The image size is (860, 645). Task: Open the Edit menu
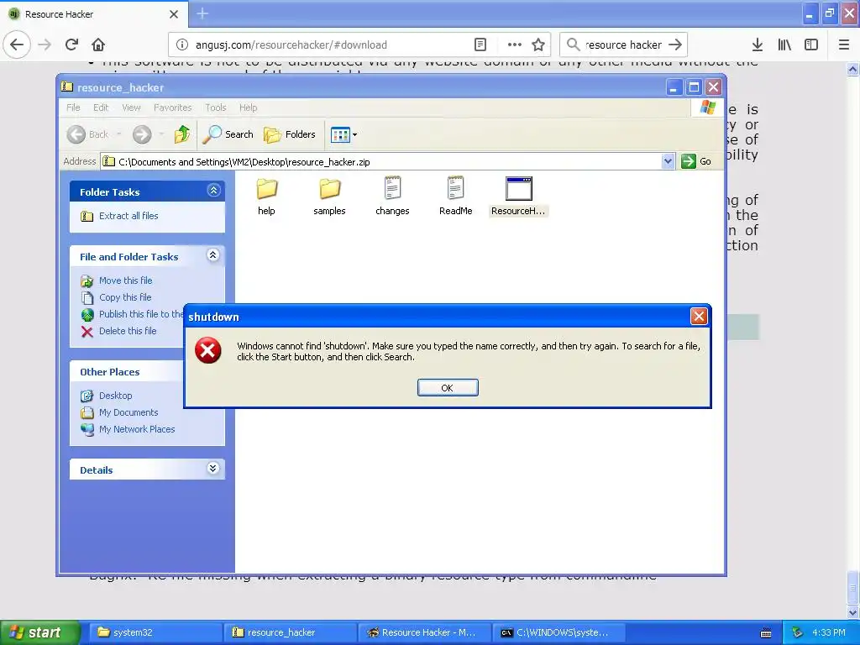click(x=101, y=107)
